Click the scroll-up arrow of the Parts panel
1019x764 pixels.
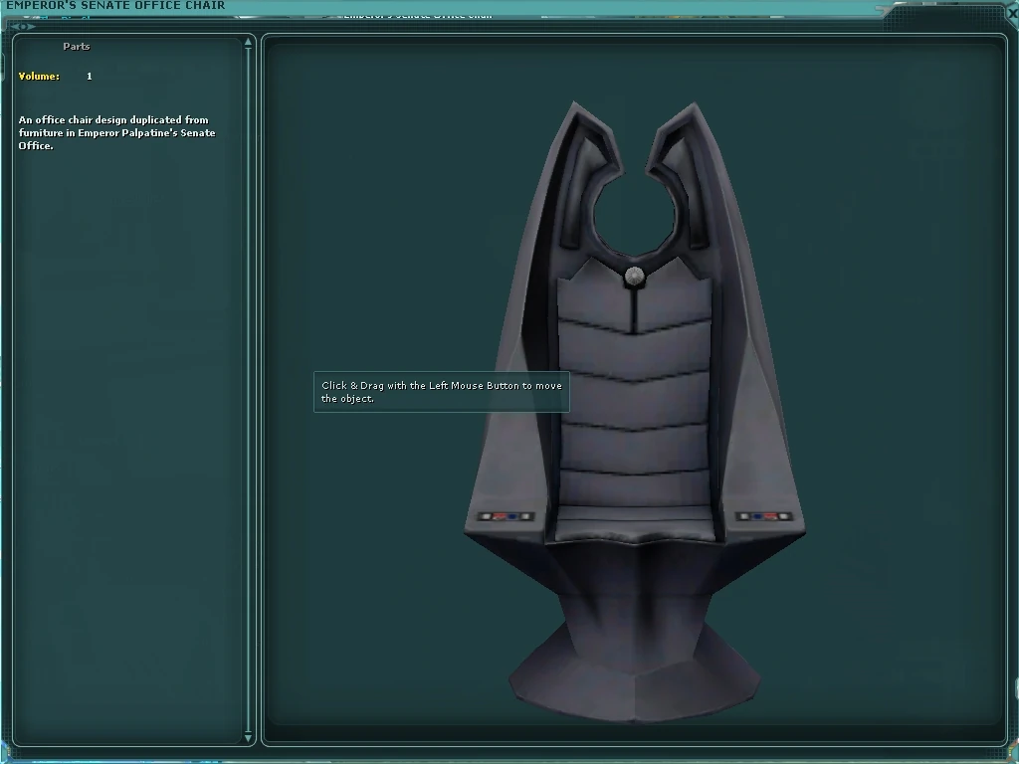[247, 42]
